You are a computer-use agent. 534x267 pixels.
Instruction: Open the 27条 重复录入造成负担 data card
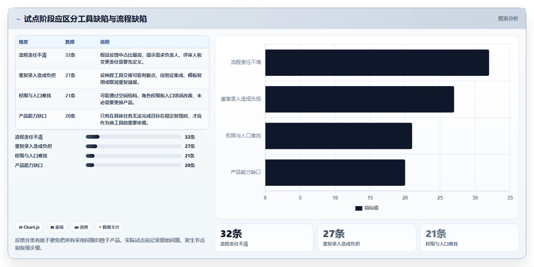click(367, 238)
